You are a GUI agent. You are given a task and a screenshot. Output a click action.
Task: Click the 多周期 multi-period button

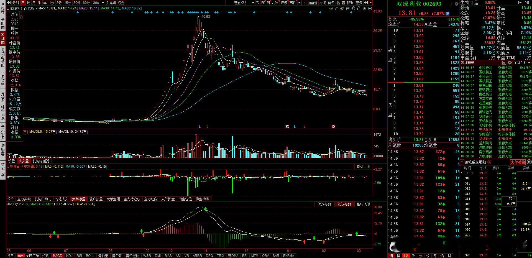pos(111,3)
